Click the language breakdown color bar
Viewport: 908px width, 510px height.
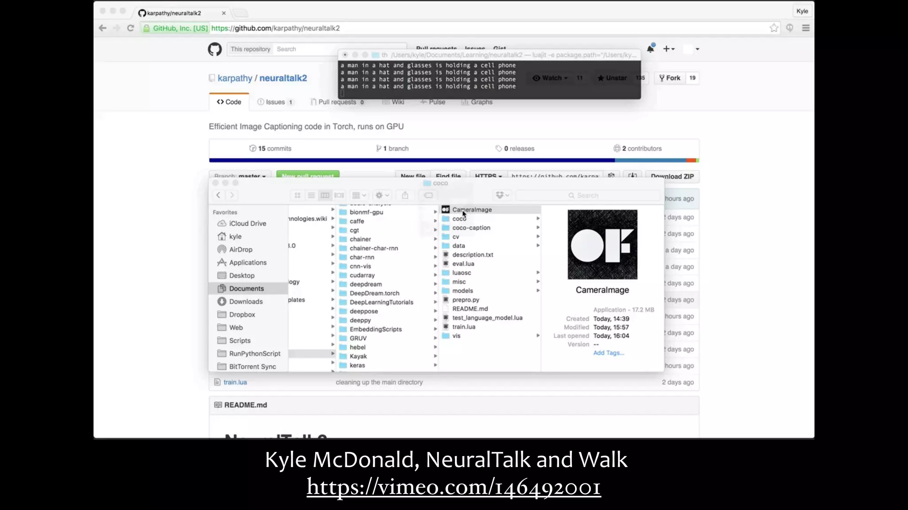[454, 160]
